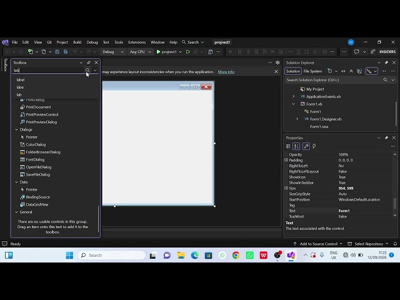Click Start Without Debugging outline play icon

click(x=188, y=52)
